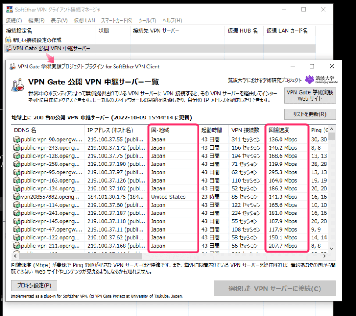This screenshot has height=316, width=356.
Task: Click server list scroll down arrow
Action: coord(332,249)
